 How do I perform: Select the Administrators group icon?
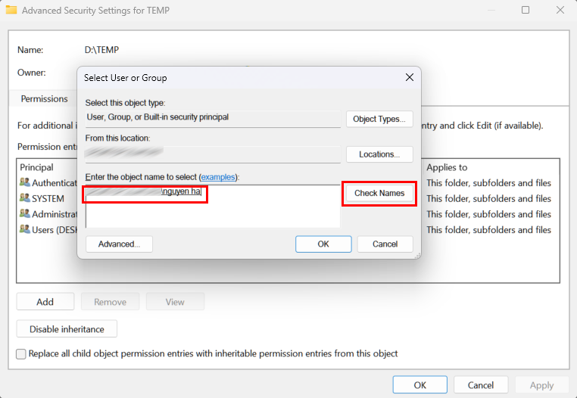[x=25, y=214]
